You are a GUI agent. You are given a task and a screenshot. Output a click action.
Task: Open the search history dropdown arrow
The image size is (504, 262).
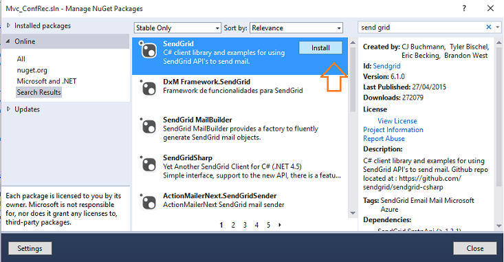498,28
